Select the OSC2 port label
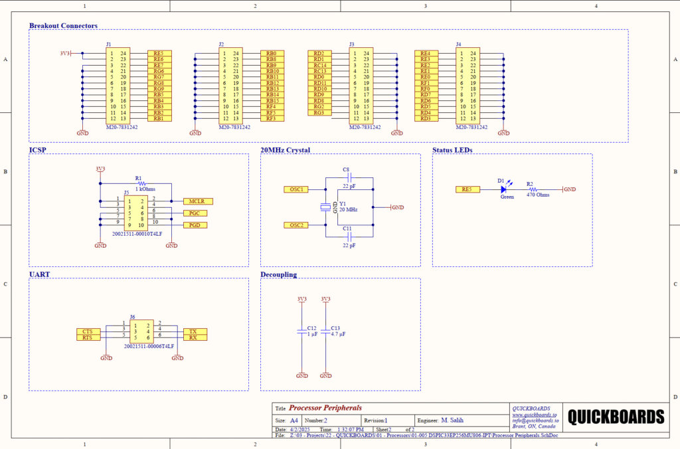The width and height of the screenshot is (680, 449). [x=296, y=225]
